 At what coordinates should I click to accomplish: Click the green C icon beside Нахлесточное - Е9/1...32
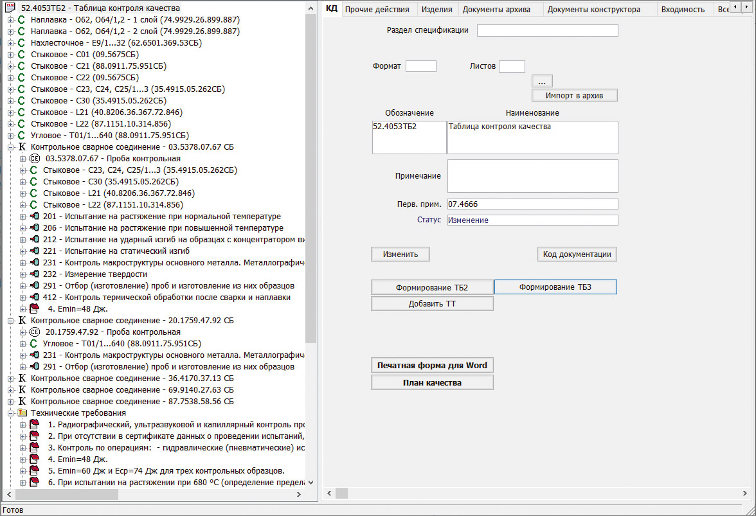(x=21, y=43)
